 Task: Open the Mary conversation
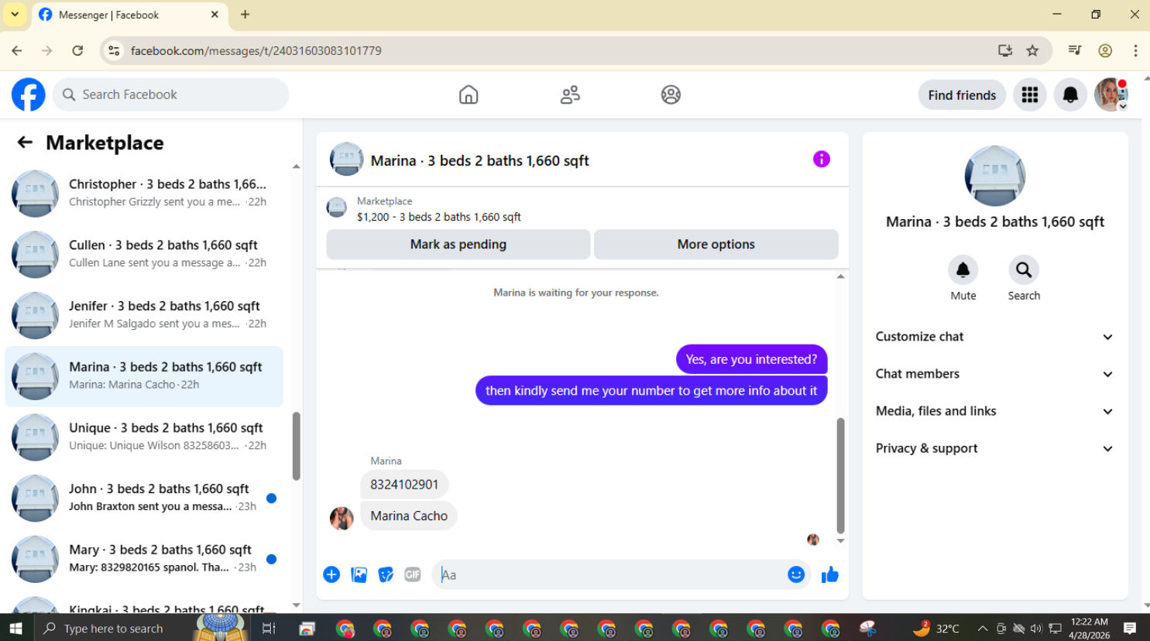click(x=144, y=559)
